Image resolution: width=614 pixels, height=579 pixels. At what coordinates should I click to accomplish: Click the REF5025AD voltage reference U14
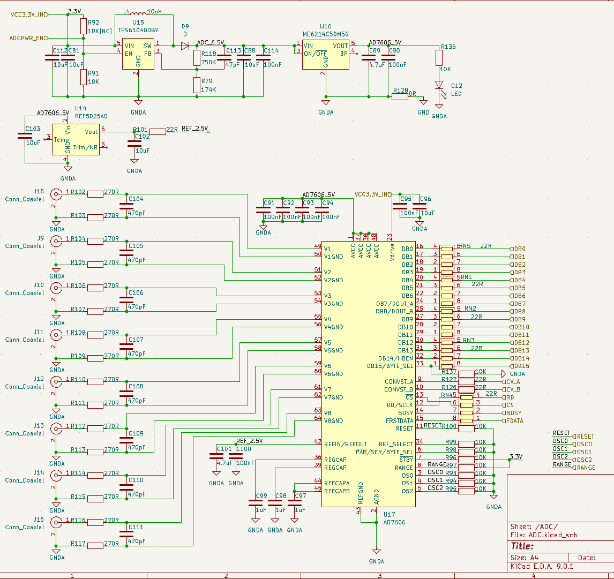click(x=75, y=139)
